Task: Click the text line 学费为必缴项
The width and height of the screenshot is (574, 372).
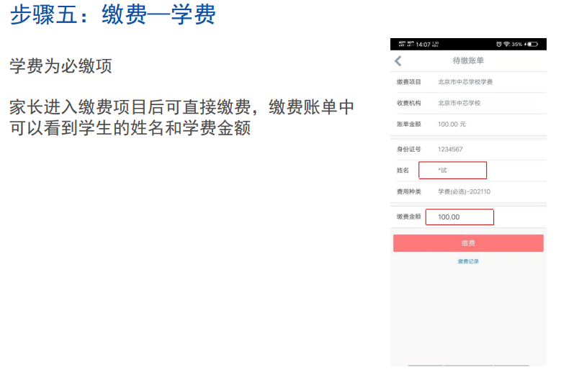Action: tap(60, 66)
